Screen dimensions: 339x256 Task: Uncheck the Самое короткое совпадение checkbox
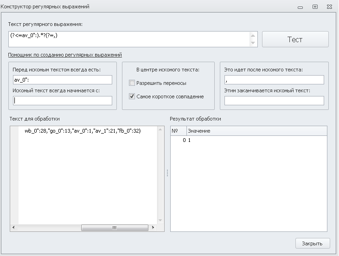(x=132, y=96)
